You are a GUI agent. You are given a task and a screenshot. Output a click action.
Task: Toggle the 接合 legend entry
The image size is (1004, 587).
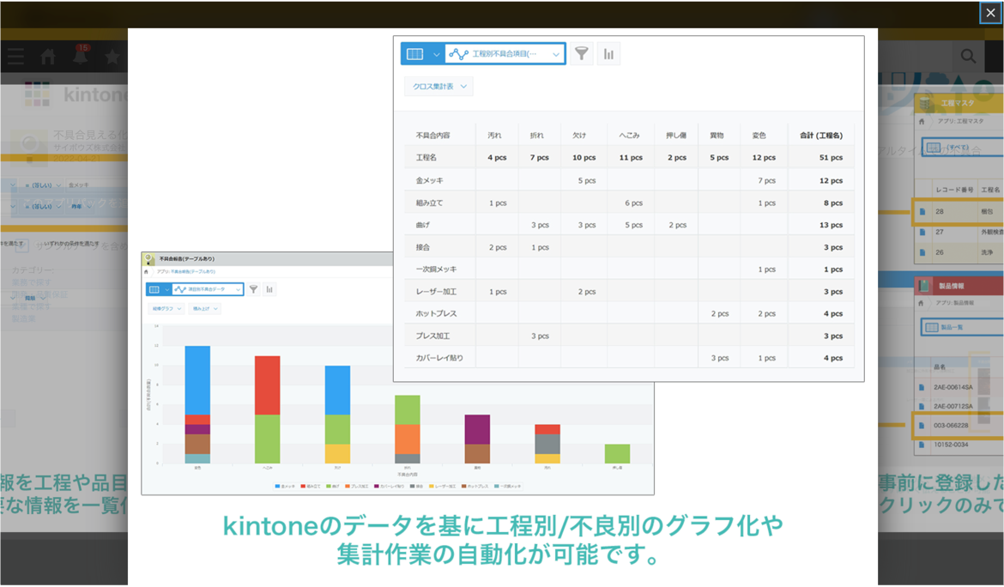(x=416, y=487)
